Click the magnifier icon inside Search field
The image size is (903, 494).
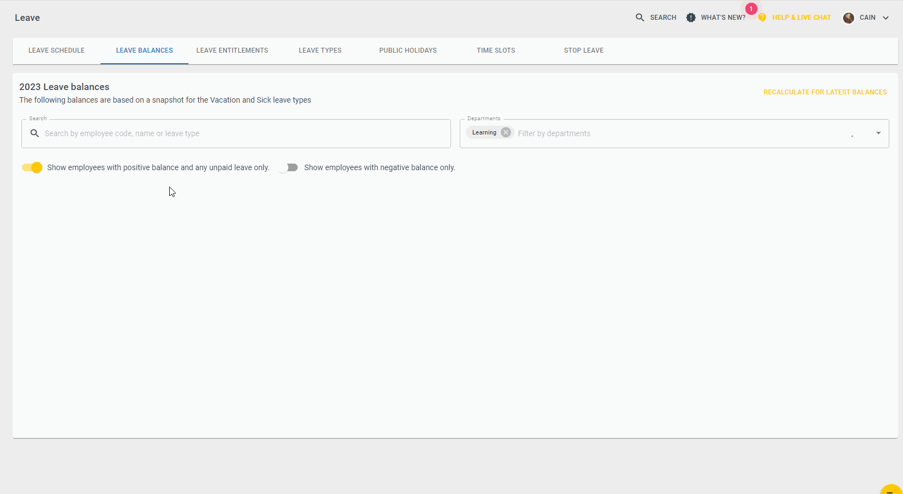(x=35, y=133)
